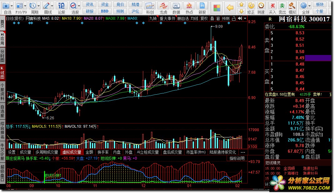Click the yellow back arrow icon
This screenshot has height=193, width=335.
pos(230,8)
